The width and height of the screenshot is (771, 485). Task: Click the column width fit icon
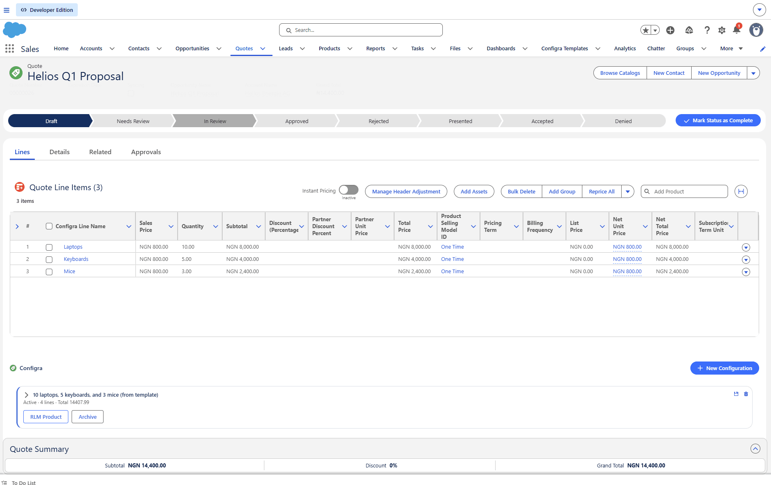(x=741, y=191)
